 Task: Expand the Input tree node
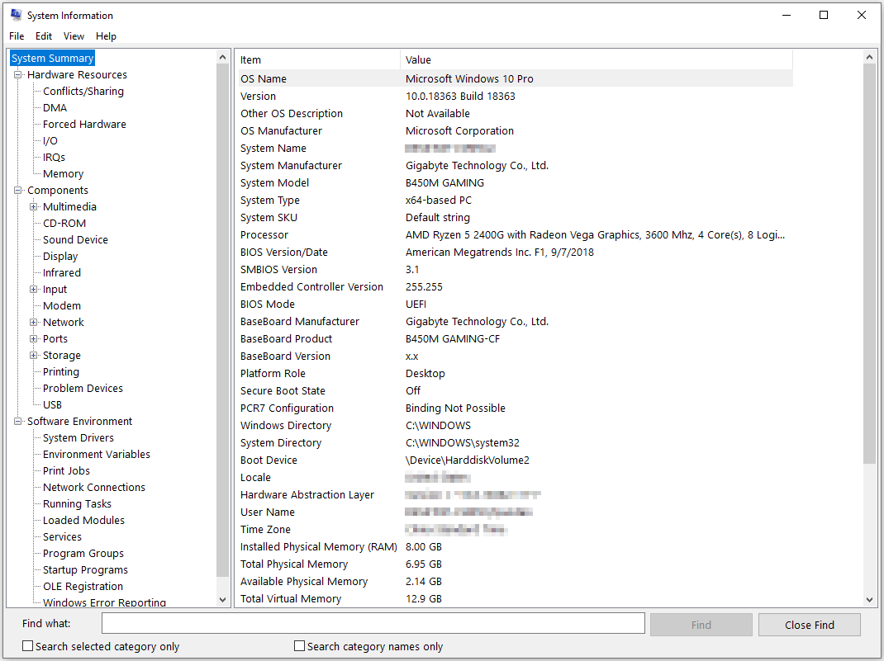[34, 290]
